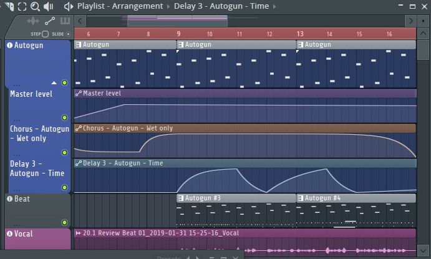The image size is (431, 259).
Task: Click the horizontal overview scrollbar thumb
Action: (x=177, y=21)
